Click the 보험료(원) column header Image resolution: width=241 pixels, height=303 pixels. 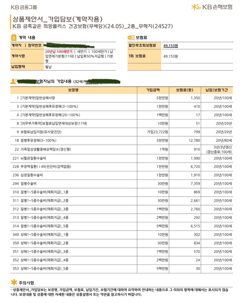tap(185, 90)
